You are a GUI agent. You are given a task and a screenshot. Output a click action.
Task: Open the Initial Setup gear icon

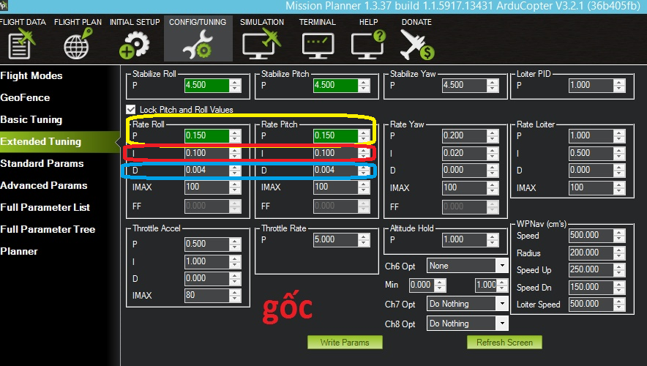[x=134, y=45]
